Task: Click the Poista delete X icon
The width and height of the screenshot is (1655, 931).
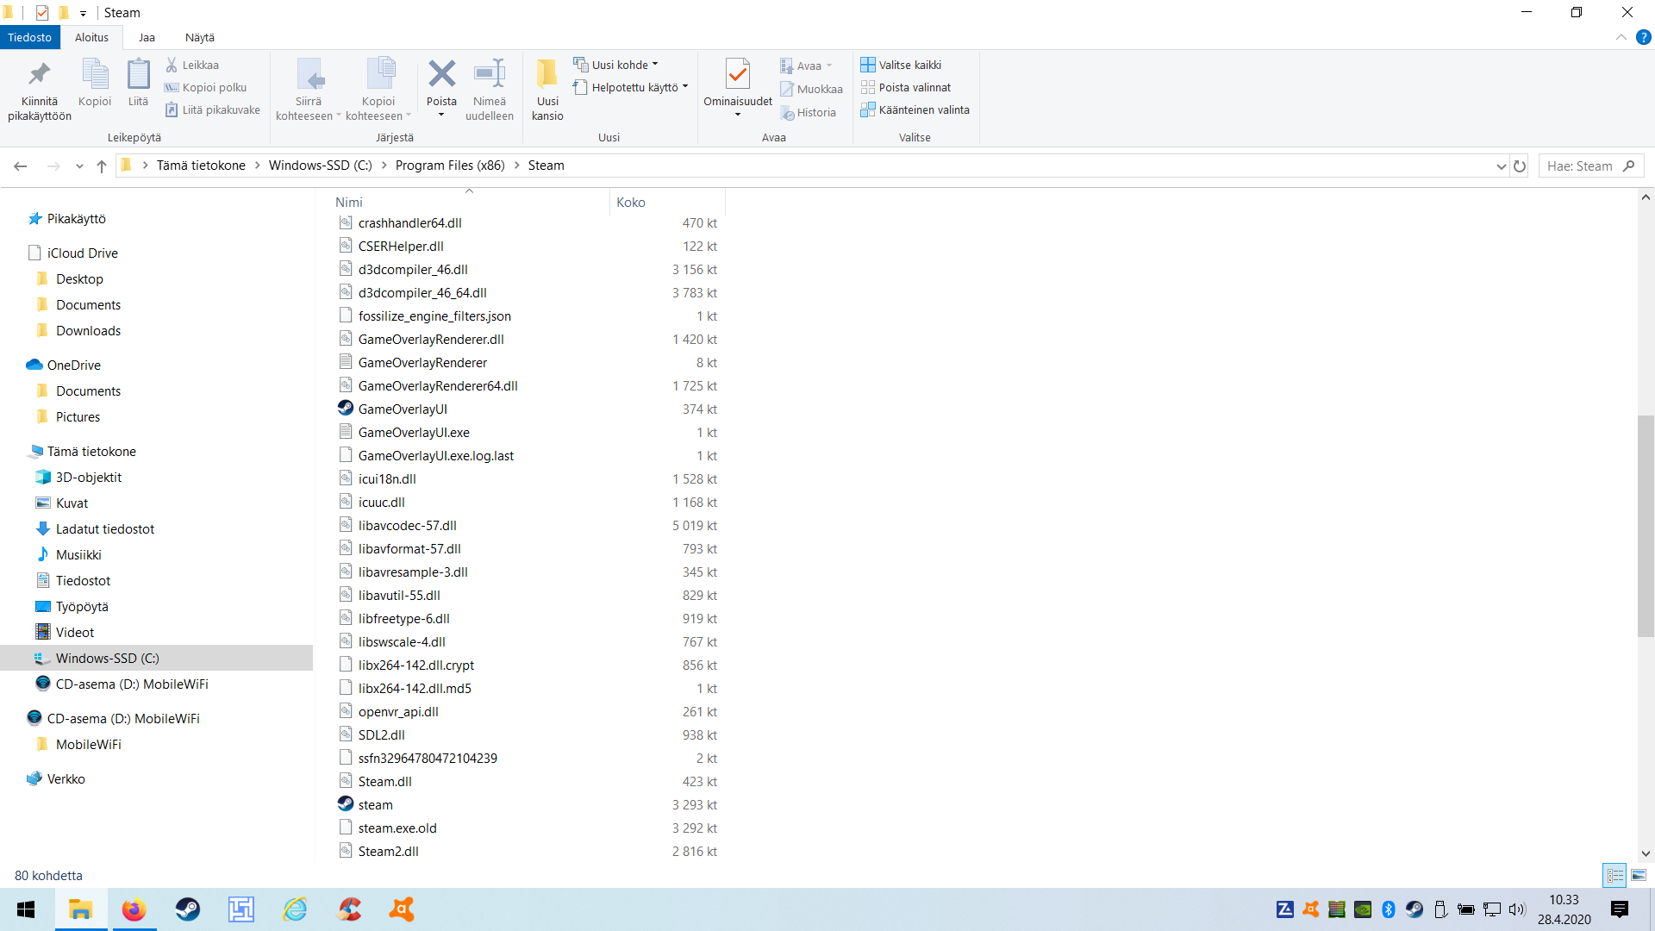Action: 441,74
